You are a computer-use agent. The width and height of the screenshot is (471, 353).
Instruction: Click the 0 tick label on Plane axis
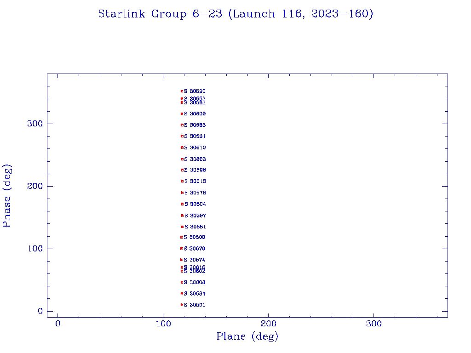click(x=57, y=324)
